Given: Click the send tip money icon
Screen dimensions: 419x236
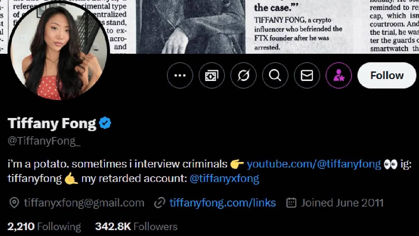Looking at the screenshot, I should click(x=211, y=75).
